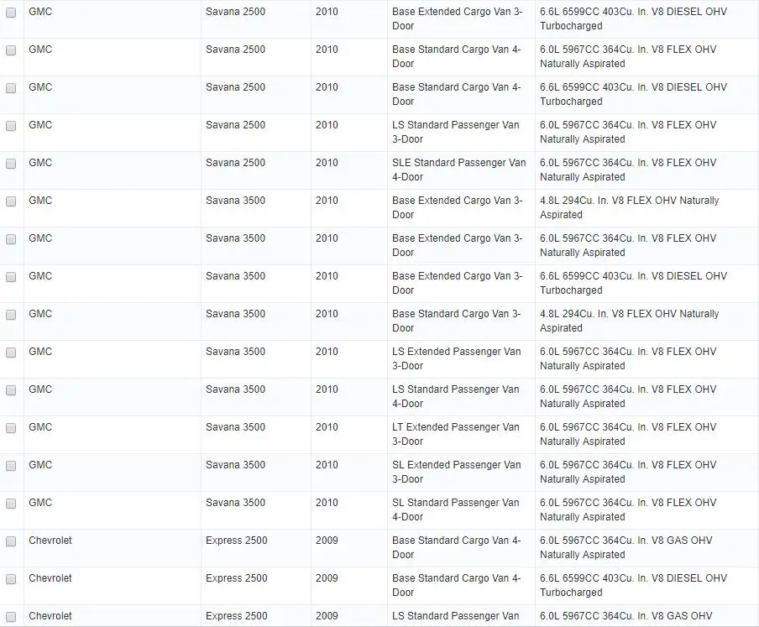The width and height of the screenshot is (759, 627).
Task: Tick the SLE Standard Passenger Van row checkbox
Action: 11,164
